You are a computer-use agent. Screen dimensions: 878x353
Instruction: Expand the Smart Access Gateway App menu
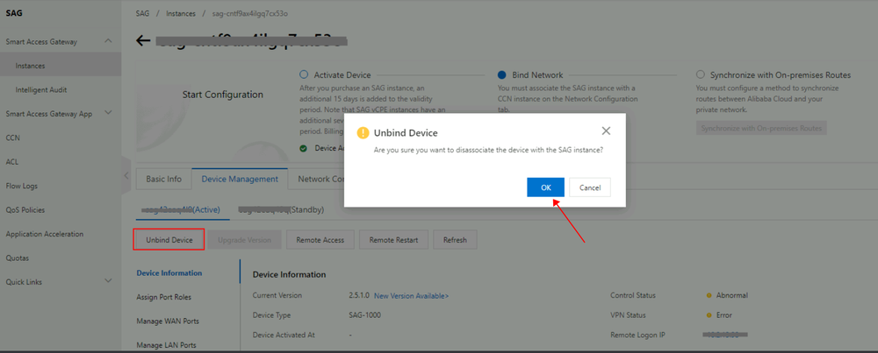tap(109, 113)
